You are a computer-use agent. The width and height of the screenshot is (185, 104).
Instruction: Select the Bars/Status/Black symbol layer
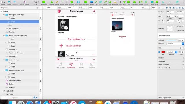tap(14, 81)
